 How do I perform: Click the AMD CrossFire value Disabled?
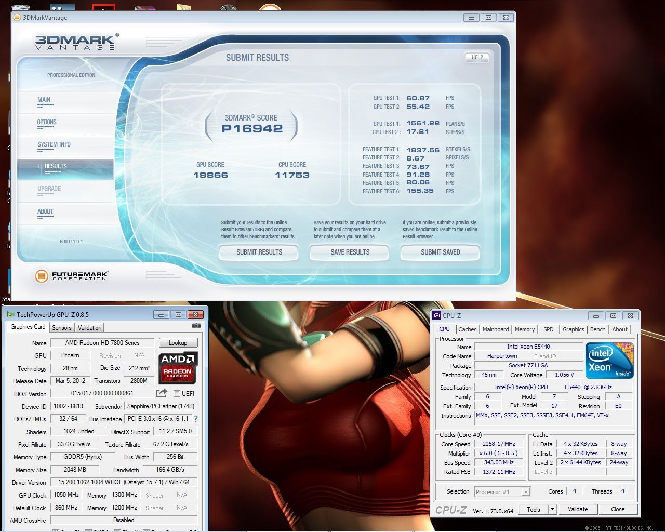pos(124,520)
